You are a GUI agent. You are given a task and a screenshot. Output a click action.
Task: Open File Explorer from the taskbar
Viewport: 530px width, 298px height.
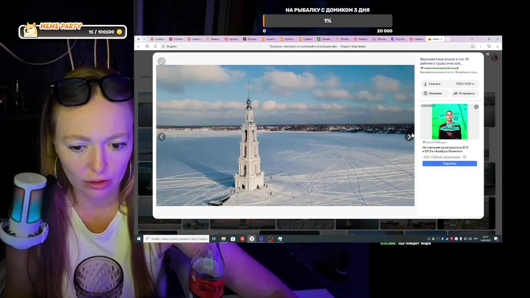[224, 239]
